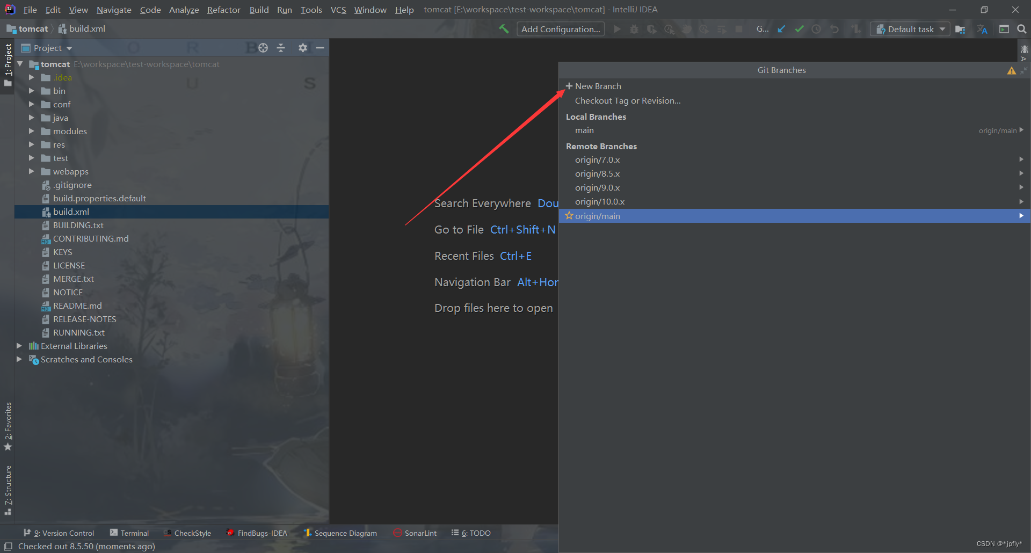Click the Ant spider icon on the right sidebar
This screenshot has width=1031, height=553.
click(1024, 49)
